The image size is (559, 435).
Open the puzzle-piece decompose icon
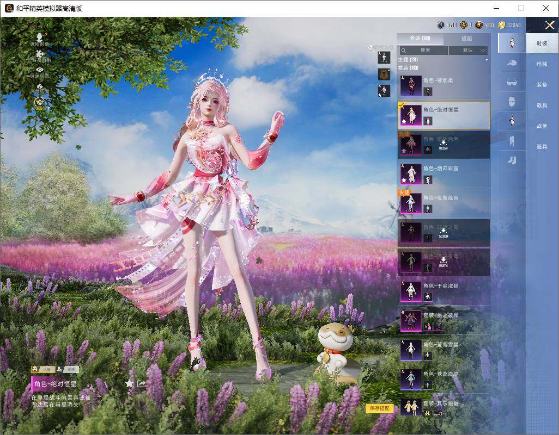click(40, 53)
